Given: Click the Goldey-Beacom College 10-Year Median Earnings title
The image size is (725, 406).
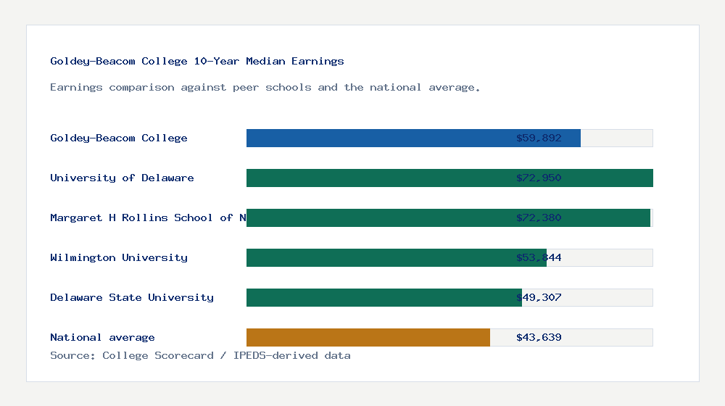Looking at the screenshot, I should point(197,61).
